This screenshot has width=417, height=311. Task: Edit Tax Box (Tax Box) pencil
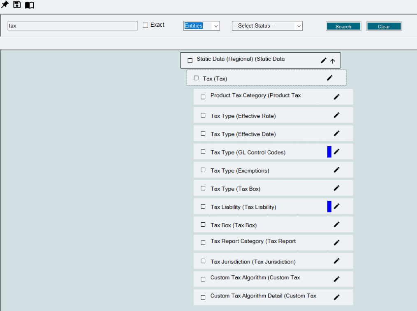coord(337,225)
